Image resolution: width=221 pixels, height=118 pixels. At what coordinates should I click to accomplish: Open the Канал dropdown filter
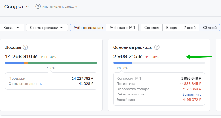tap(13, 28)
